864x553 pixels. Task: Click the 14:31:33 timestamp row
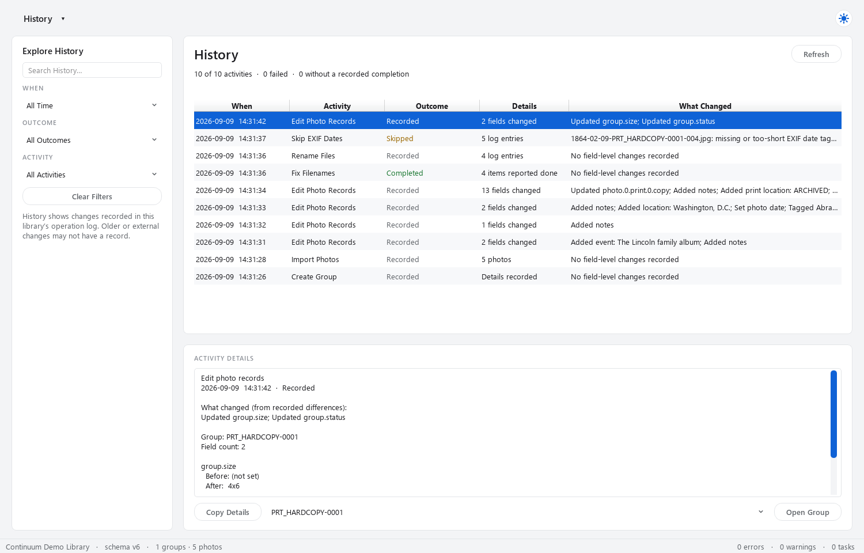click(x=518, y=207)
